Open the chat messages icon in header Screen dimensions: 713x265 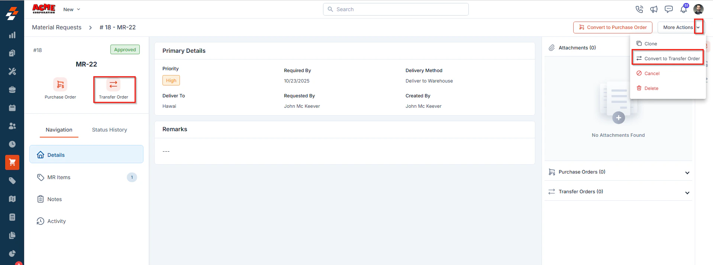point(669,9)
